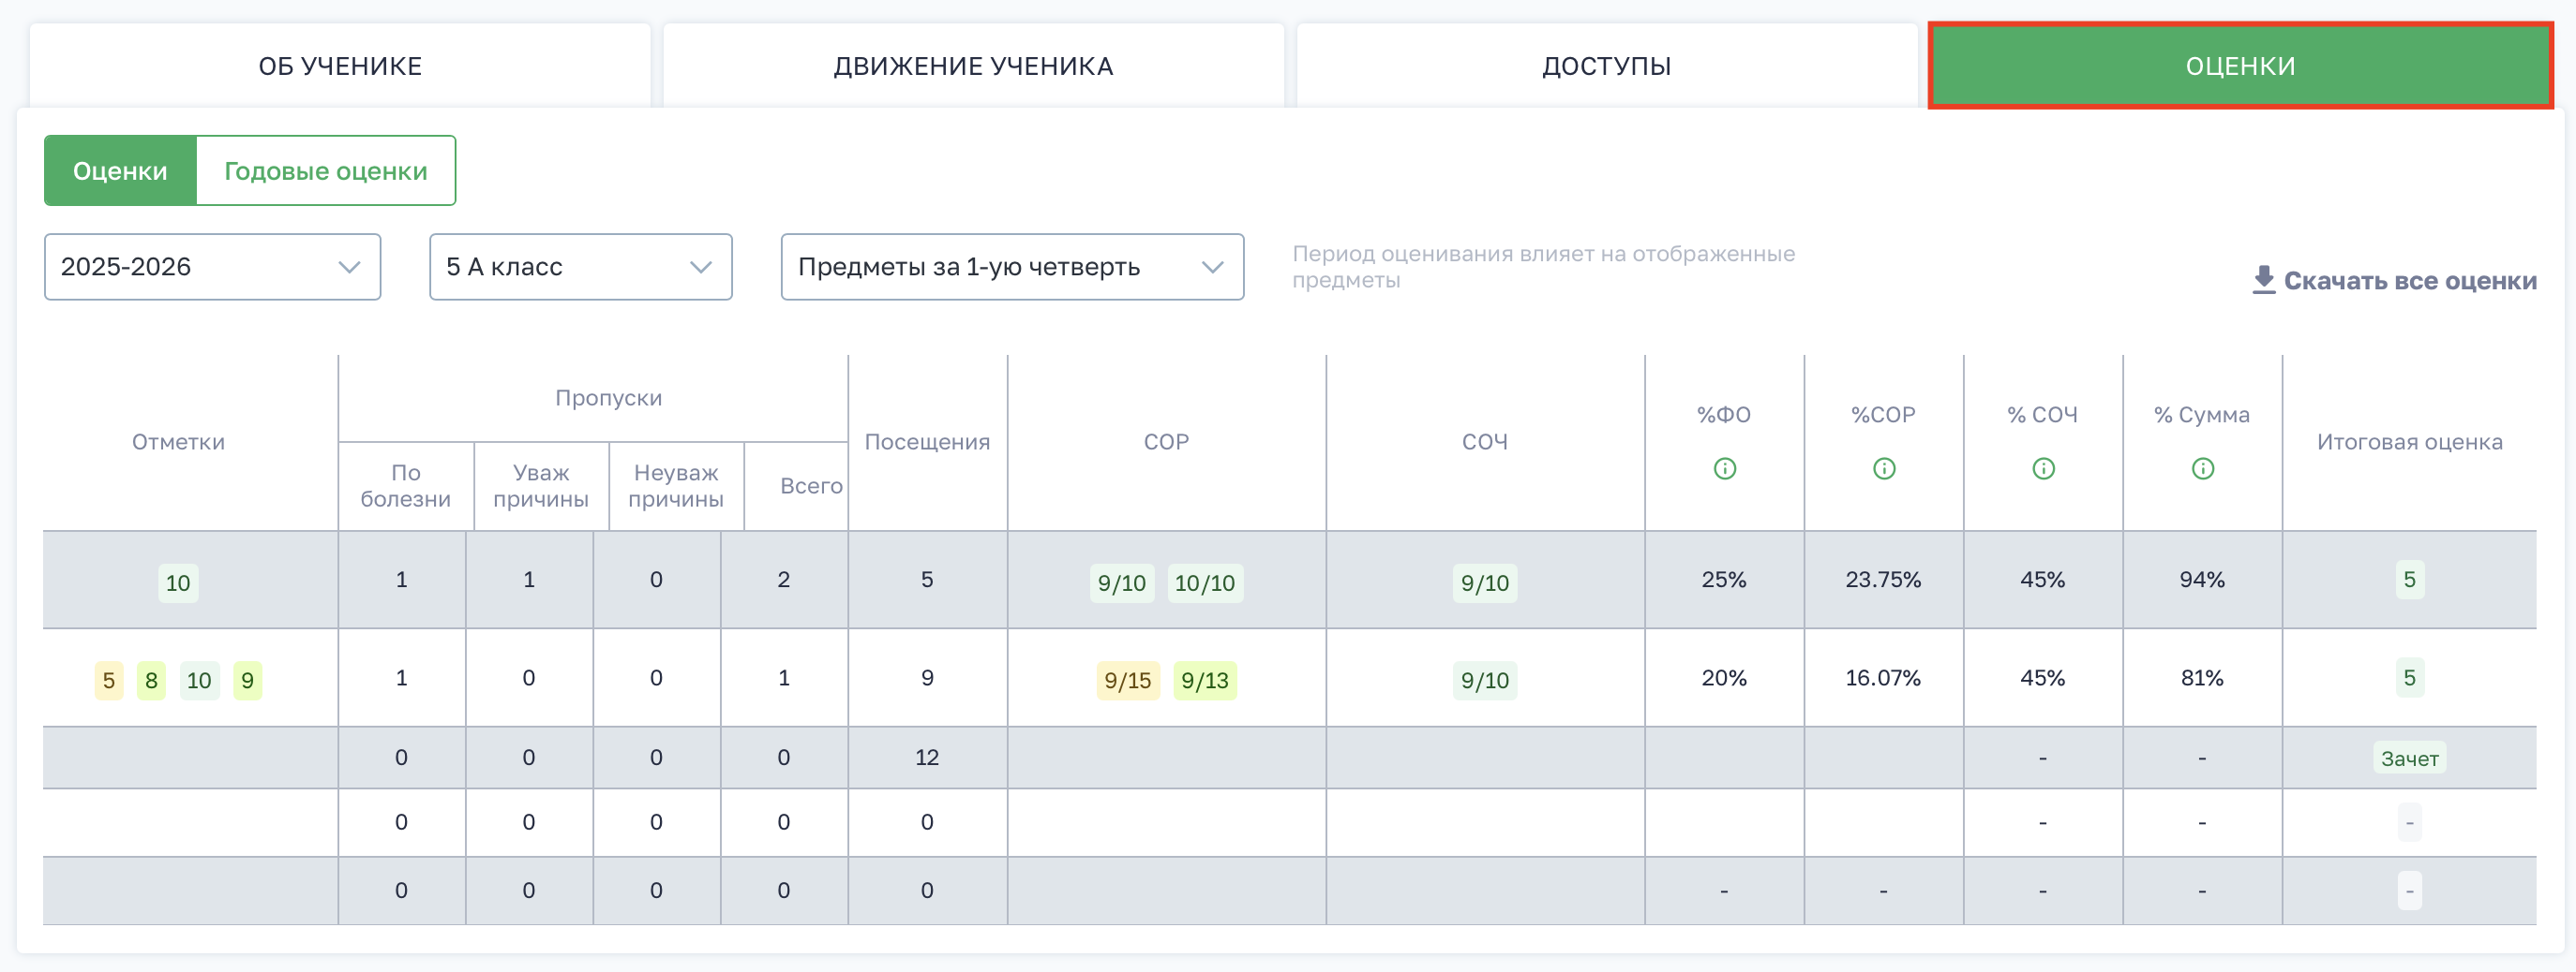
Task: Open the 2025-2026 school year dropdown
Action: coord(212,267)
